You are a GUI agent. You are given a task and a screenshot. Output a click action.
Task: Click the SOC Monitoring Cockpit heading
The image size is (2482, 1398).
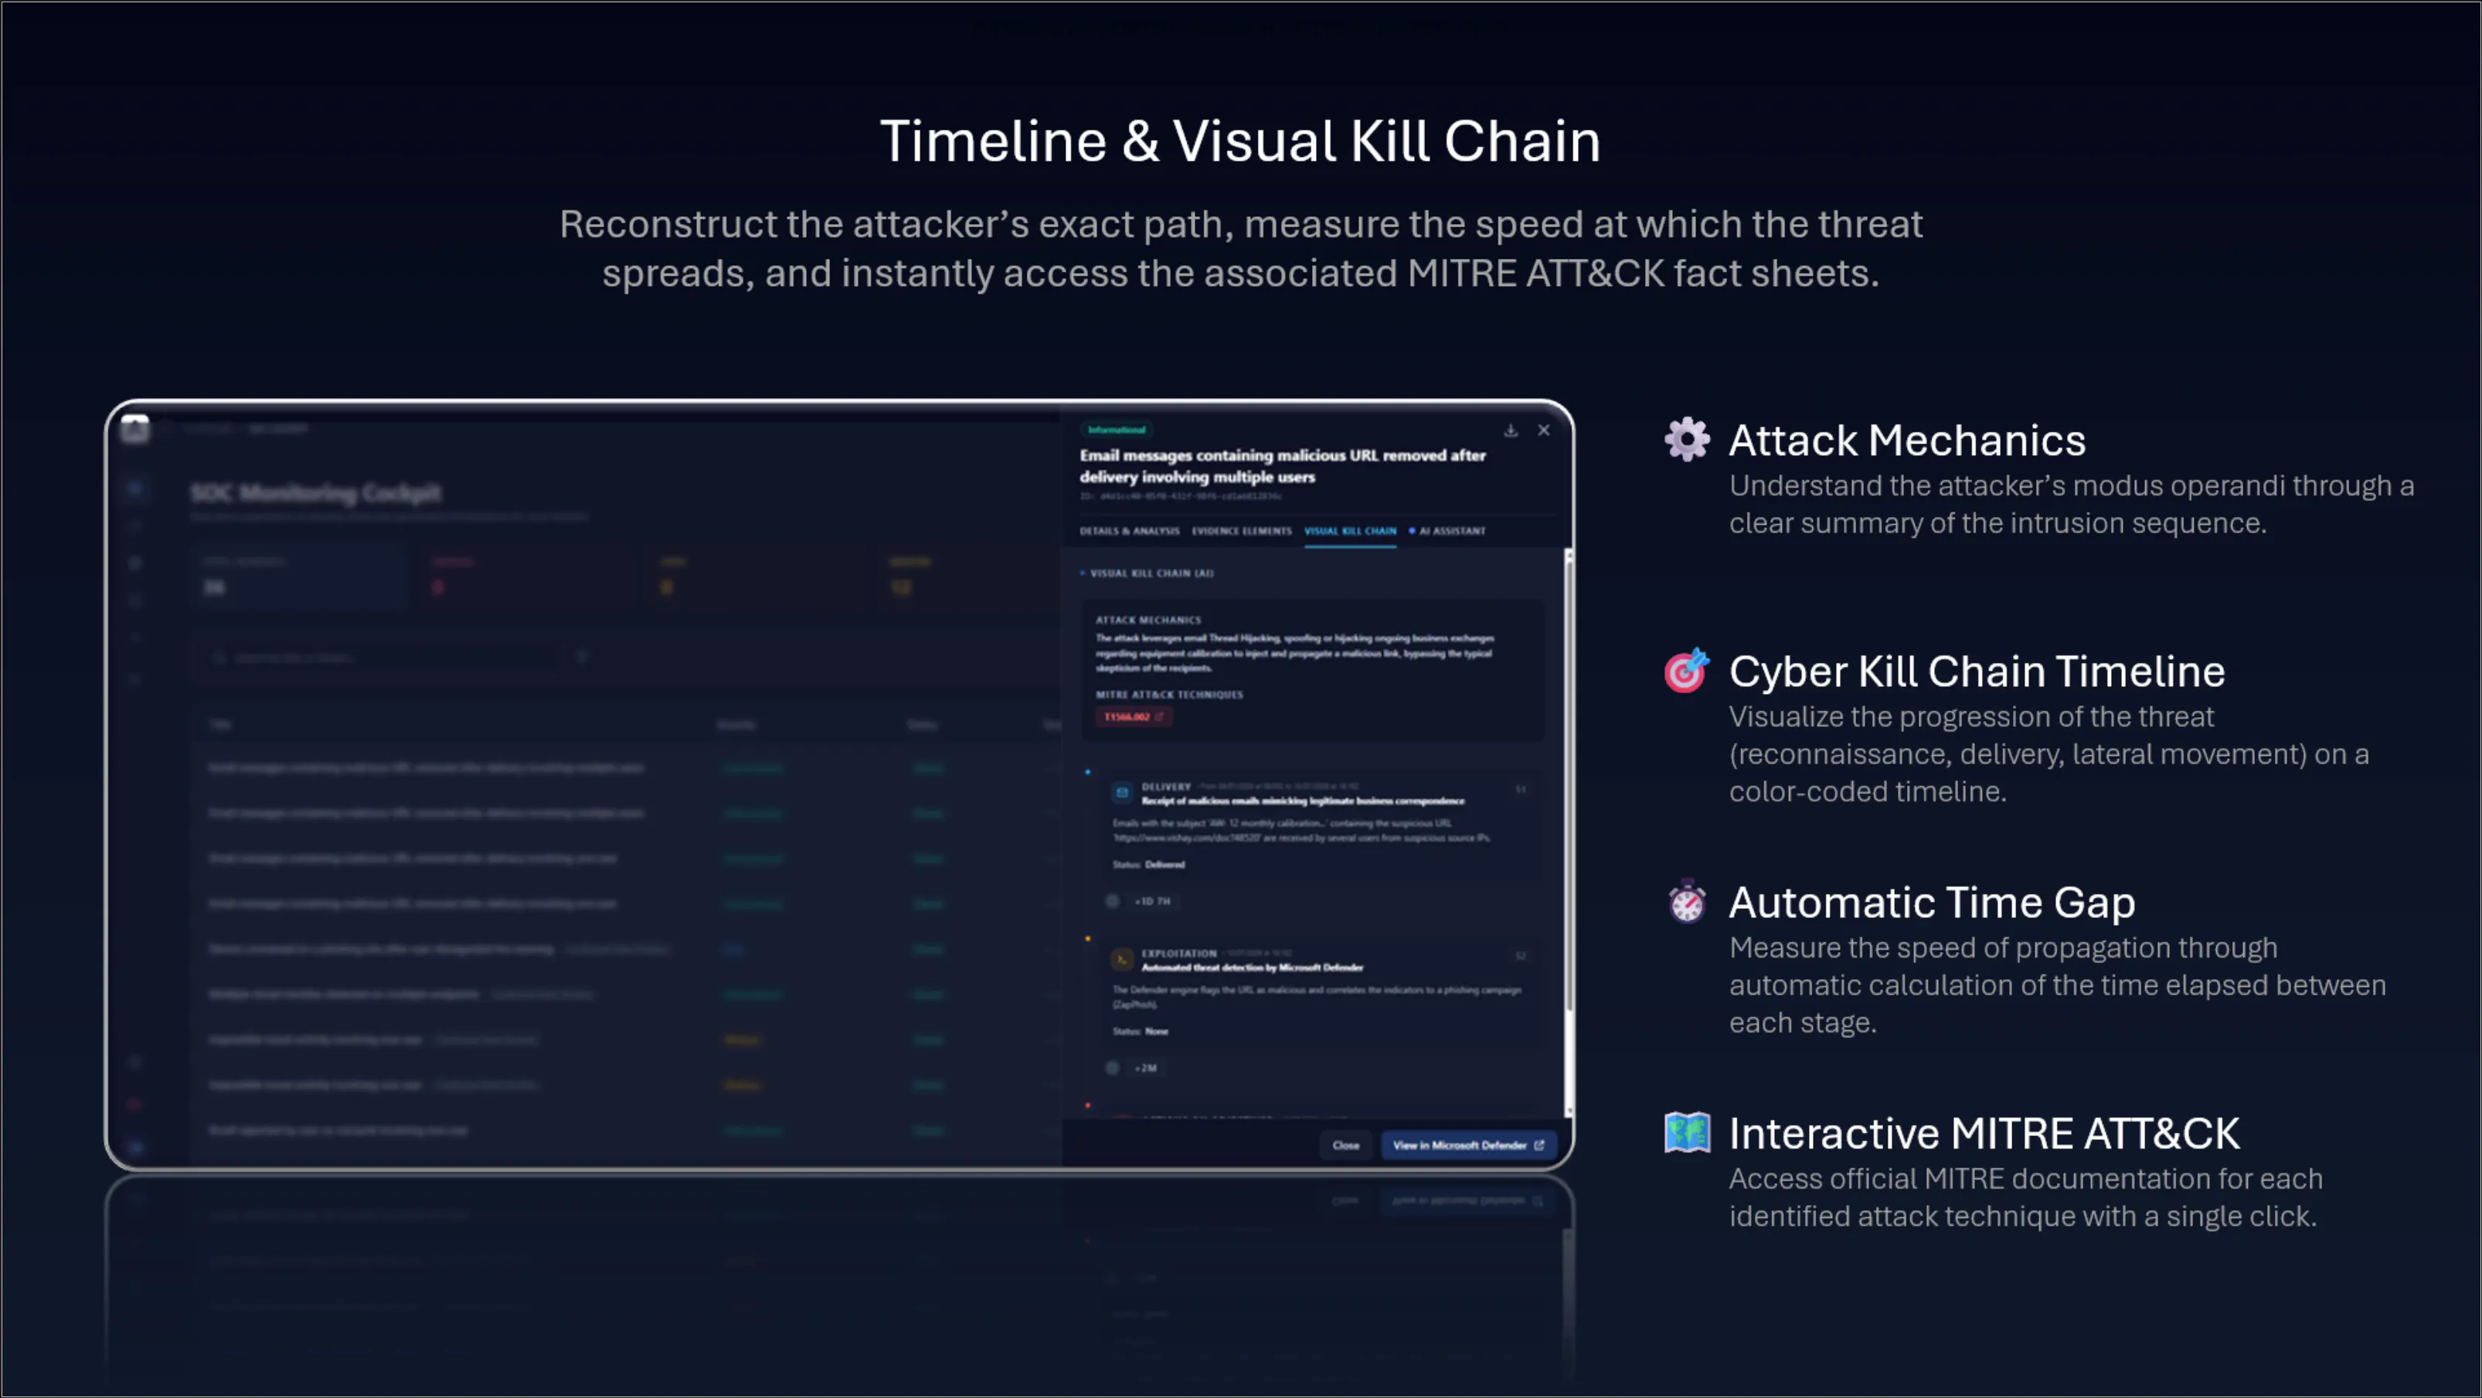point(316,493)
